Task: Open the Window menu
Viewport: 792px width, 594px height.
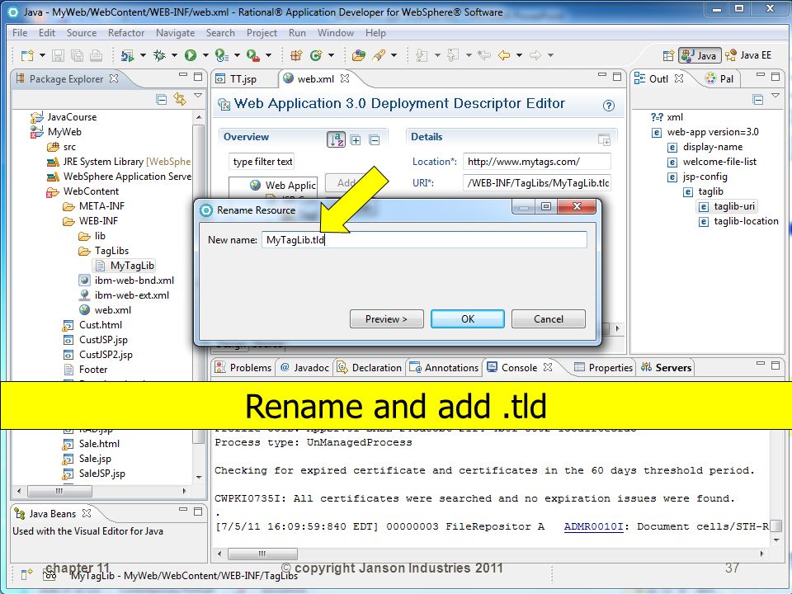Action: coord(336,33)
